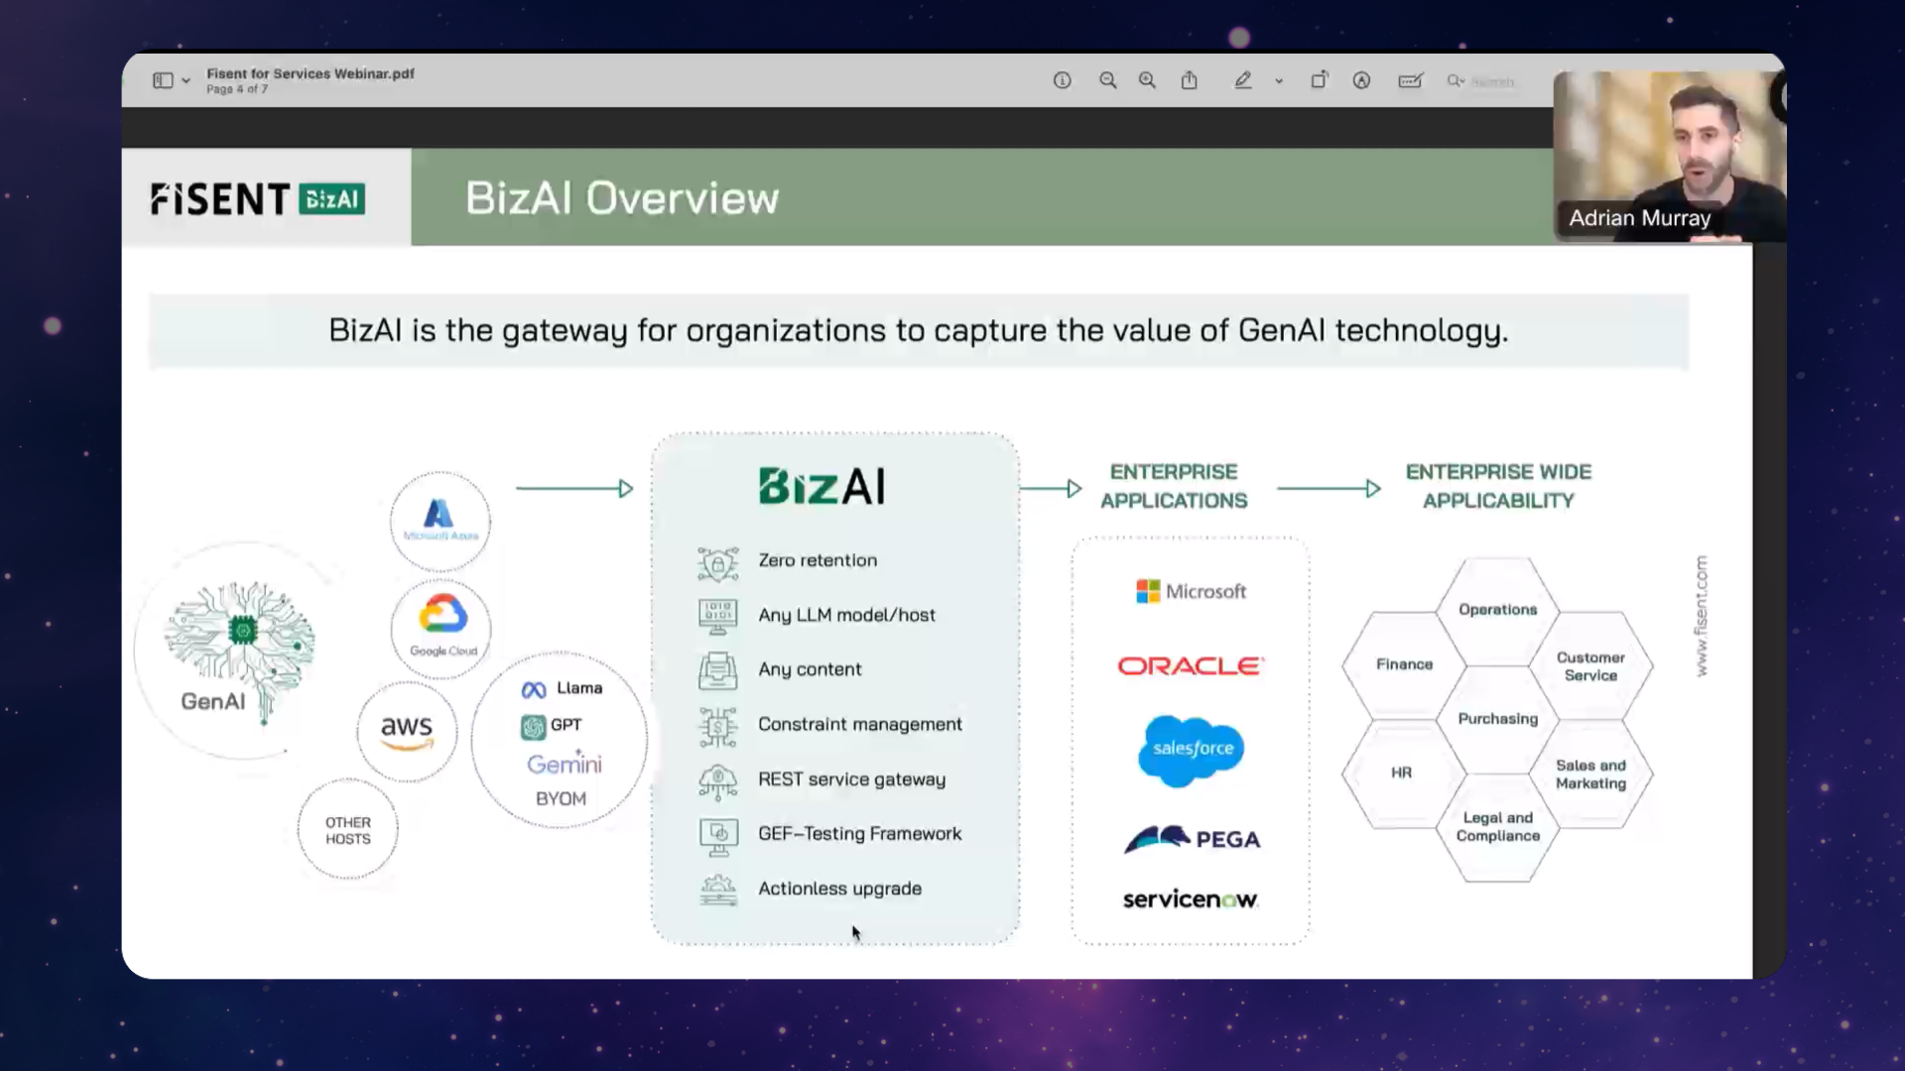Click the Microsoft logo under Enterprise Applications
Viewport: 1905px width, 1071px height.
(x=1192, y=591)
